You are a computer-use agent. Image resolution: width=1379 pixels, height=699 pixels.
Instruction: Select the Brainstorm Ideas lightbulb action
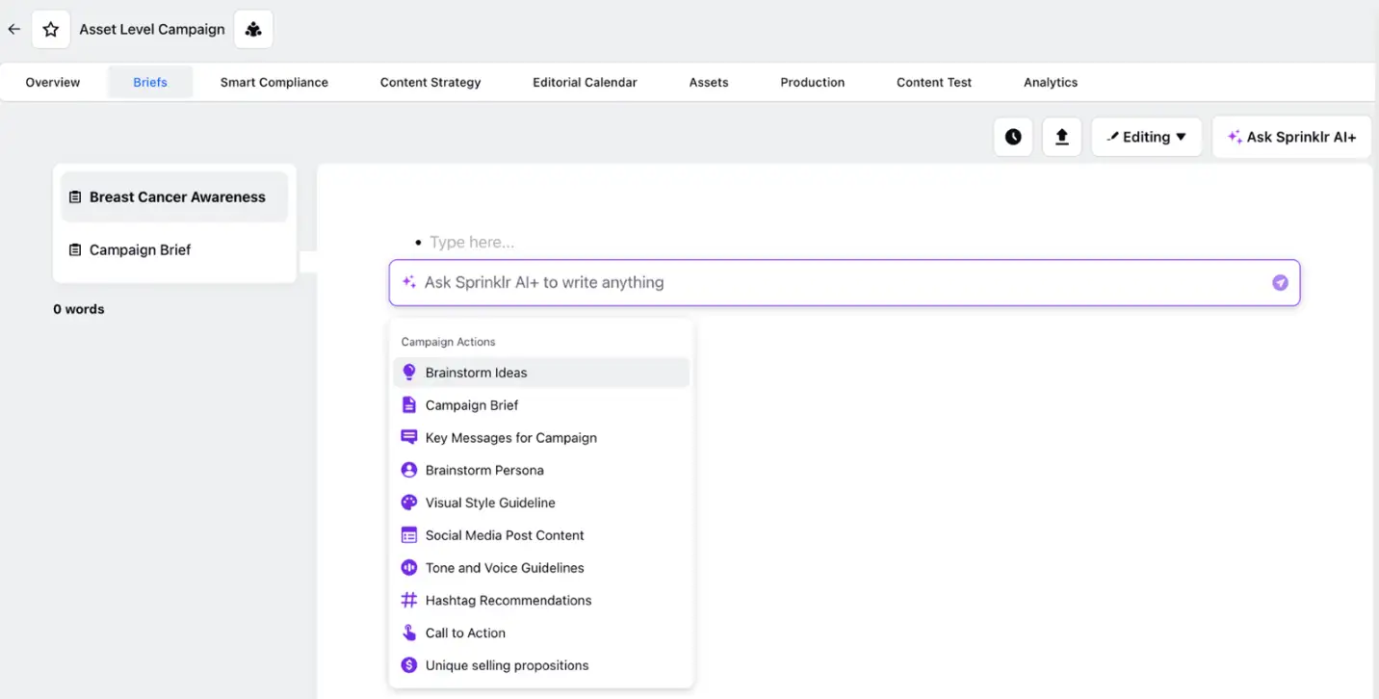pos(476,372)
